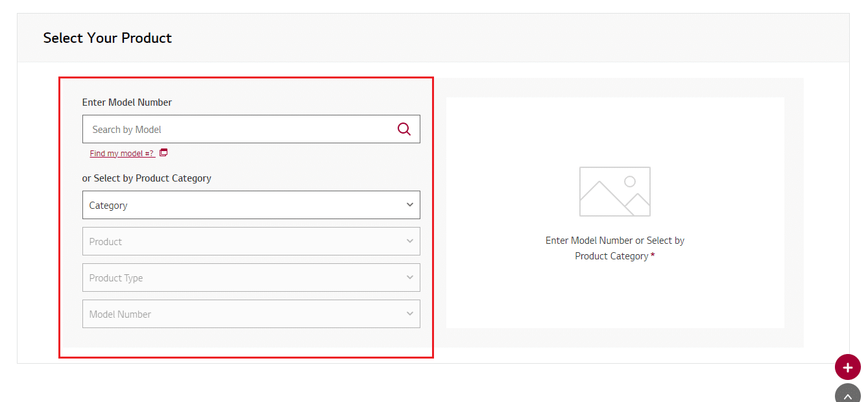Click the new-window icon beside Find my model
Screen dimensions: 868x402
pos(163,153)
